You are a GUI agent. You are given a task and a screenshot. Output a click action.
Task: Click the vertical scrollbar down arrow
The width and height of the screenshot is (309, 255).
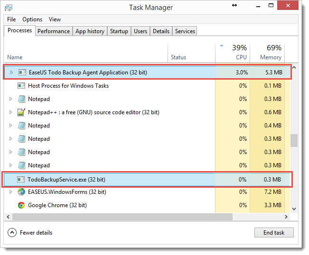294,209
